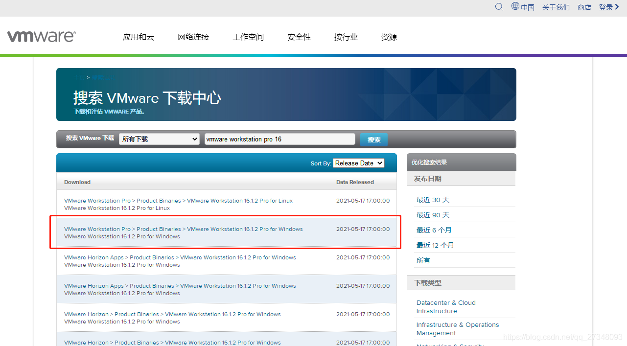This screenshot has width=627, height=346.
Task: Open the 商店 link
Action: pyautogui.click(x=584, y=7)
